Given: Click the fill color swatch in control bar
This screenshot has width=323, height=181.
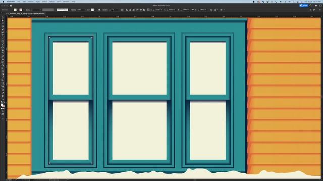Looking at the screenshot, I should pyautogui.click(x=15, y=10).
